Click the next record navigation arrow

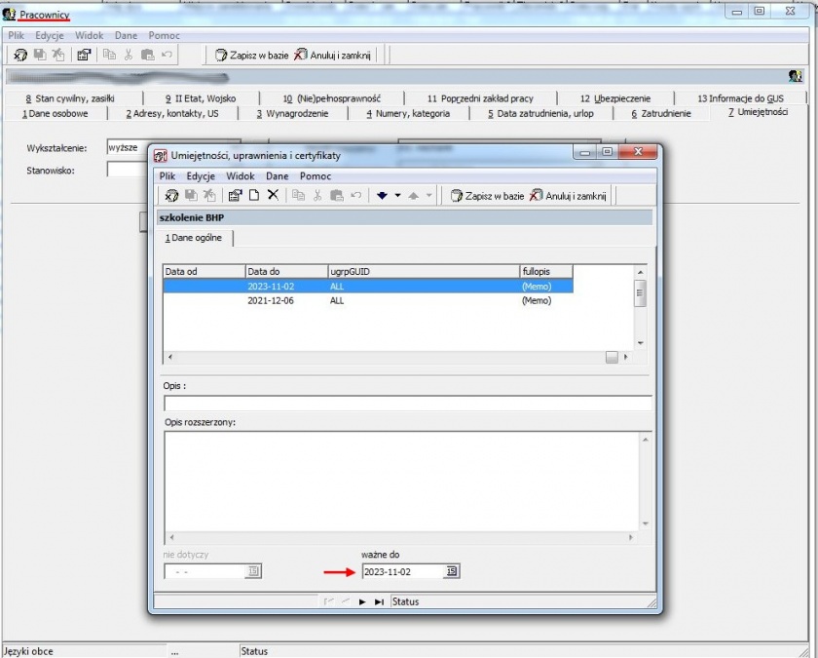362,601
